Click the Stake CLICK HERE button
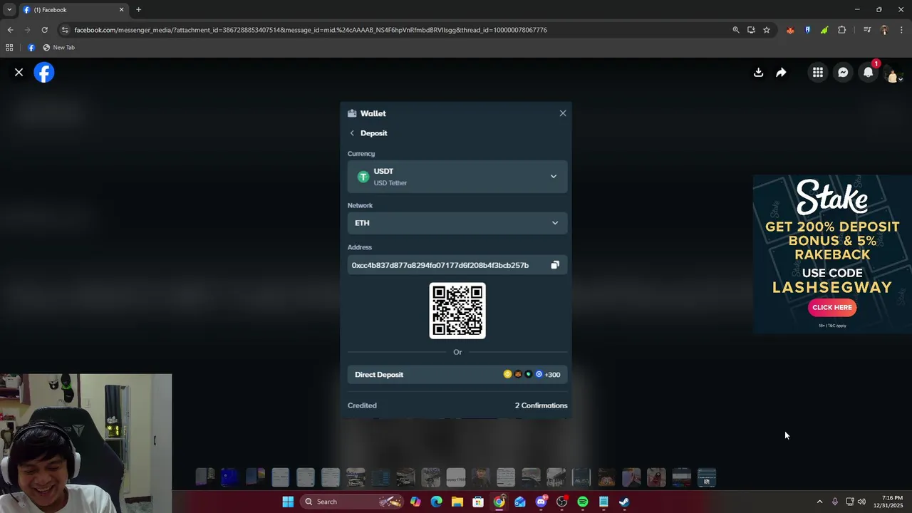The image size is (912, 513). [x=832, y=307]
